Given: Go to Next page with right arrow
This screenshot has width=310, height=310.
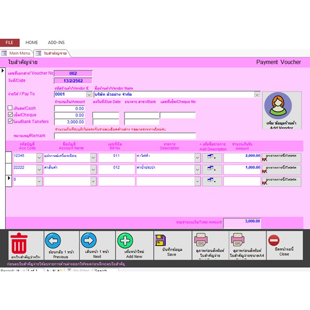Looking at the screenshot, I should (x=89, y=240).
